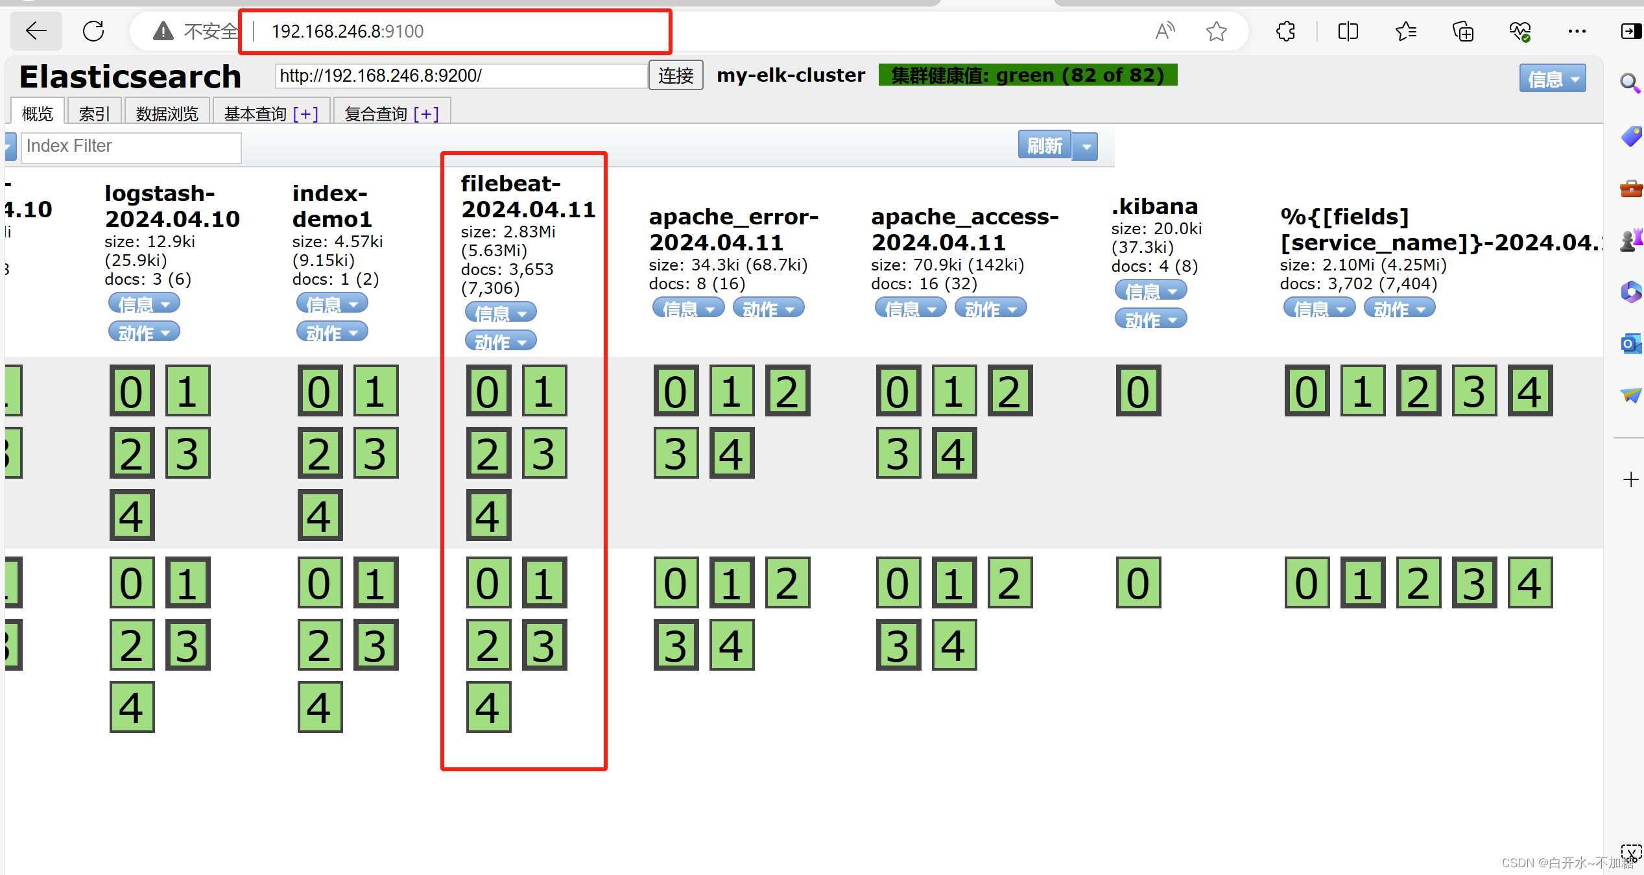Add a sidebar app with plus icon
Screen dimensions: 1644x875
click(x=1630, y=480)
